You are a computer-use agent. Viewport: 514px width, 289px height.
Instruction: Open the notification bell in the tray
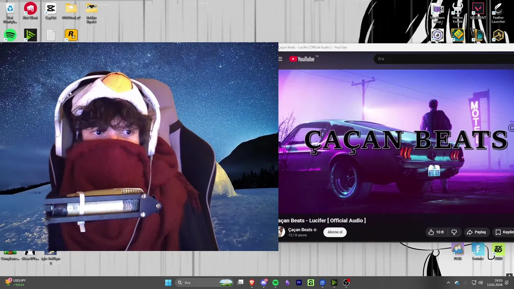pyautogui.click(x=507, y=283)
